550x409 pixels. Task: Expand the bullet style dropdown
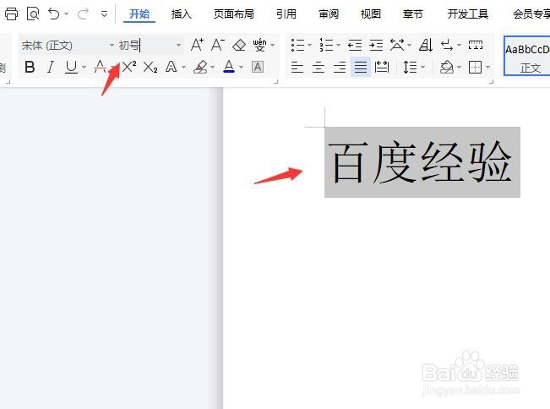tap(310, 46)
